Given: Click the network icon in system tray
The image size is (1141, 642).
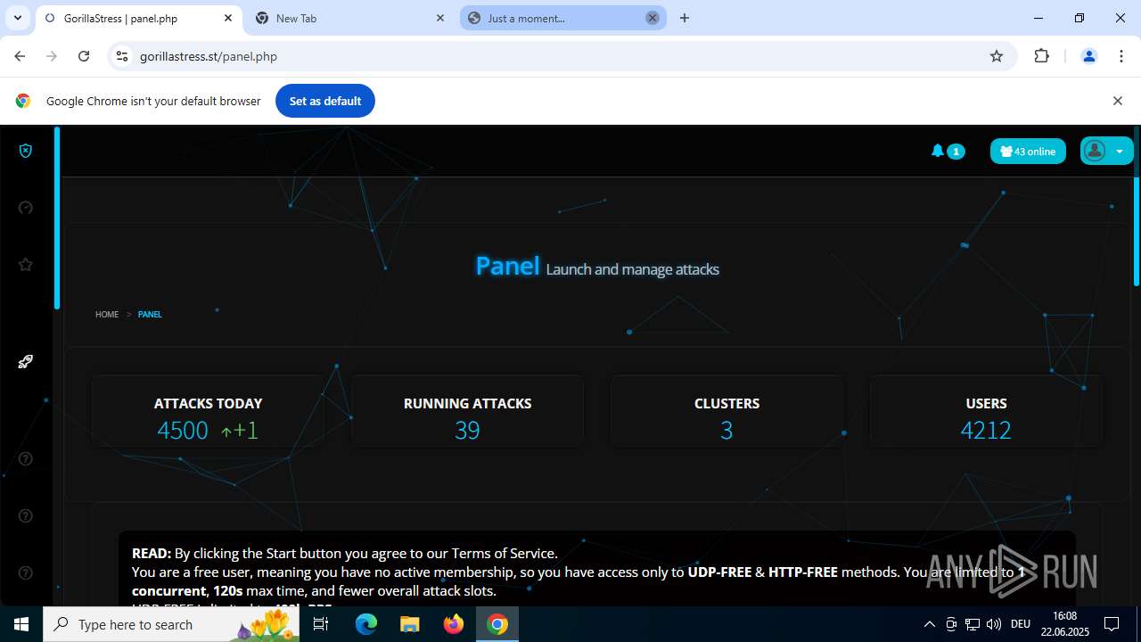Looking at the screenshot, I should click(x=973, y=624).
